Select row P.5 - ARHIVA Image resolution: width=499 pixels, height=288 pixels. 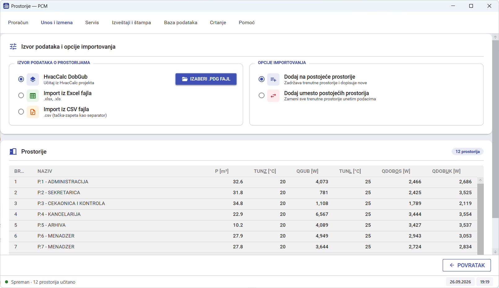[x=243, y=225]
